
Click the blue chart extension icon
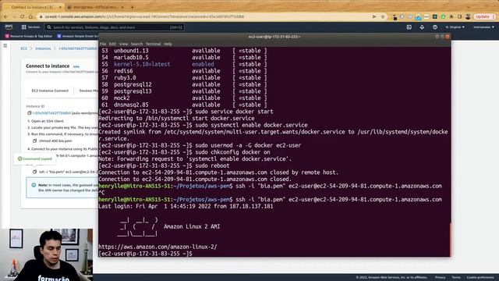pyautogui.click(x=418, y=17)
